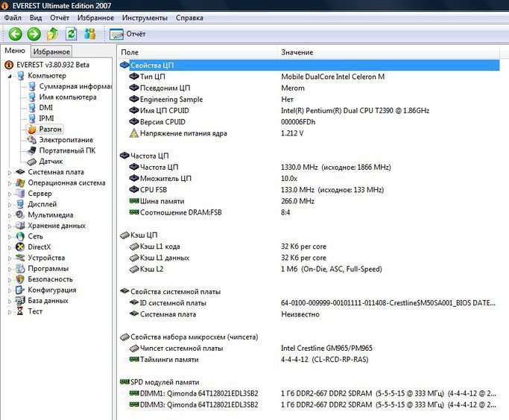Click the Тест hourglass icon
This screenshot has height=420, width=509.
click(x=20, y=311)
